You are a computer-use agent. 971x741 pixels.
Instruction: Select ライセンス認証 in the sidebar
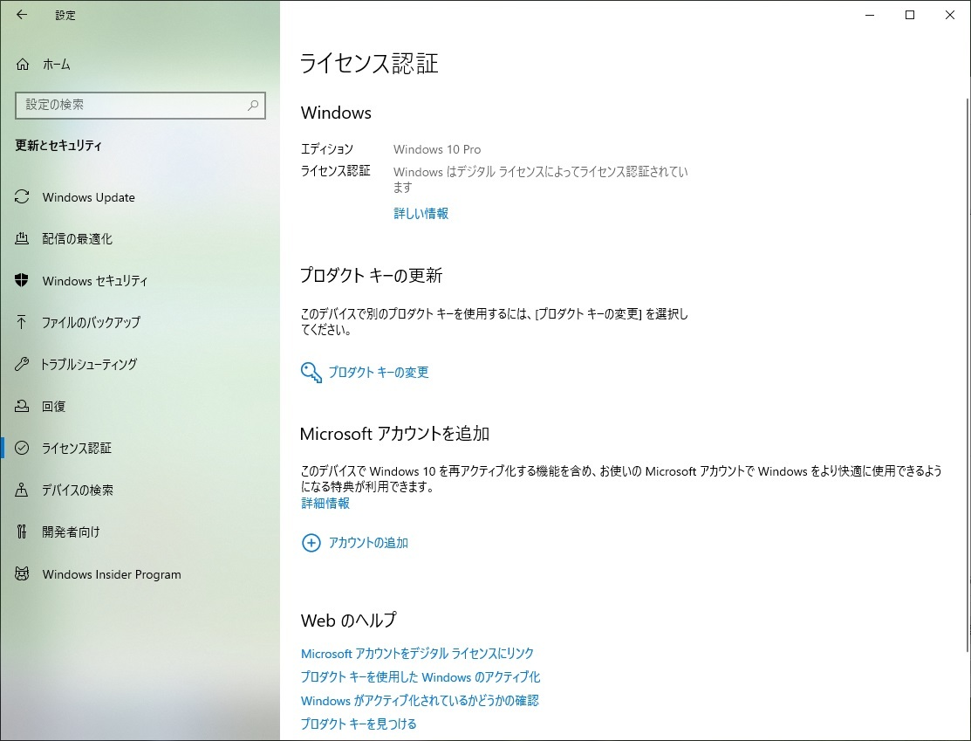(x=77, y=449)
